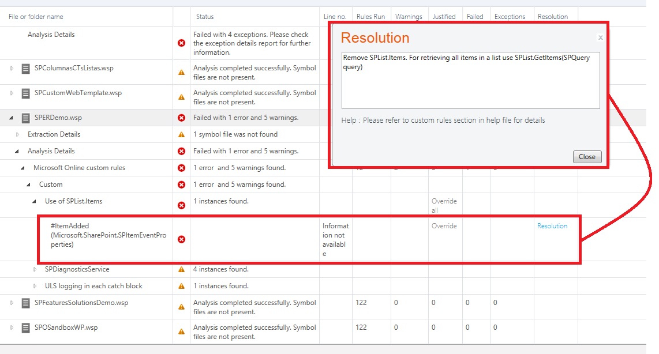The image size is (659, 354).
Task: Click the red error icon for SPERDemo.wsp
Action: click(181, 118)
